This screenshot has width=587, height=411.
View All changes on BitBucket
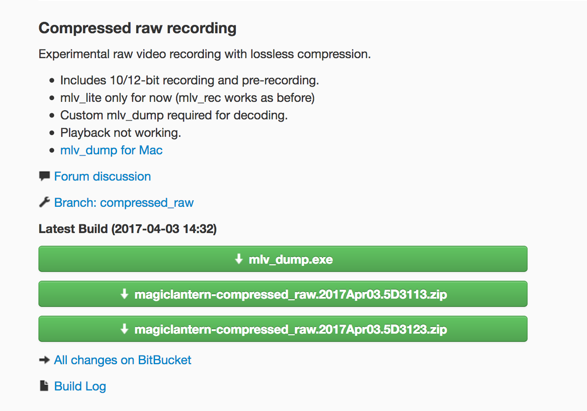[x=123, y=360]
